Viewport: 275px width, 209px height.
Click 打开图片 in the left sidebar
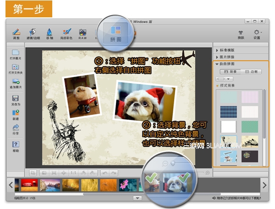16,55
